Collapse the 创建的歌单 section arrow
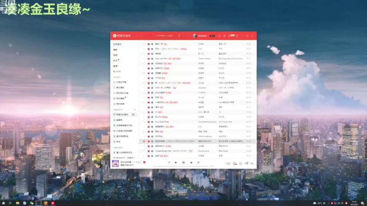 click(x=123, y=110)
